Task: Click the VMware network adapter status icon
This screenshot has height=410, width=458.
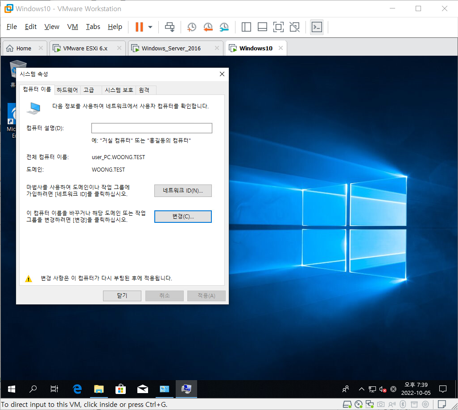Action: 370,404
